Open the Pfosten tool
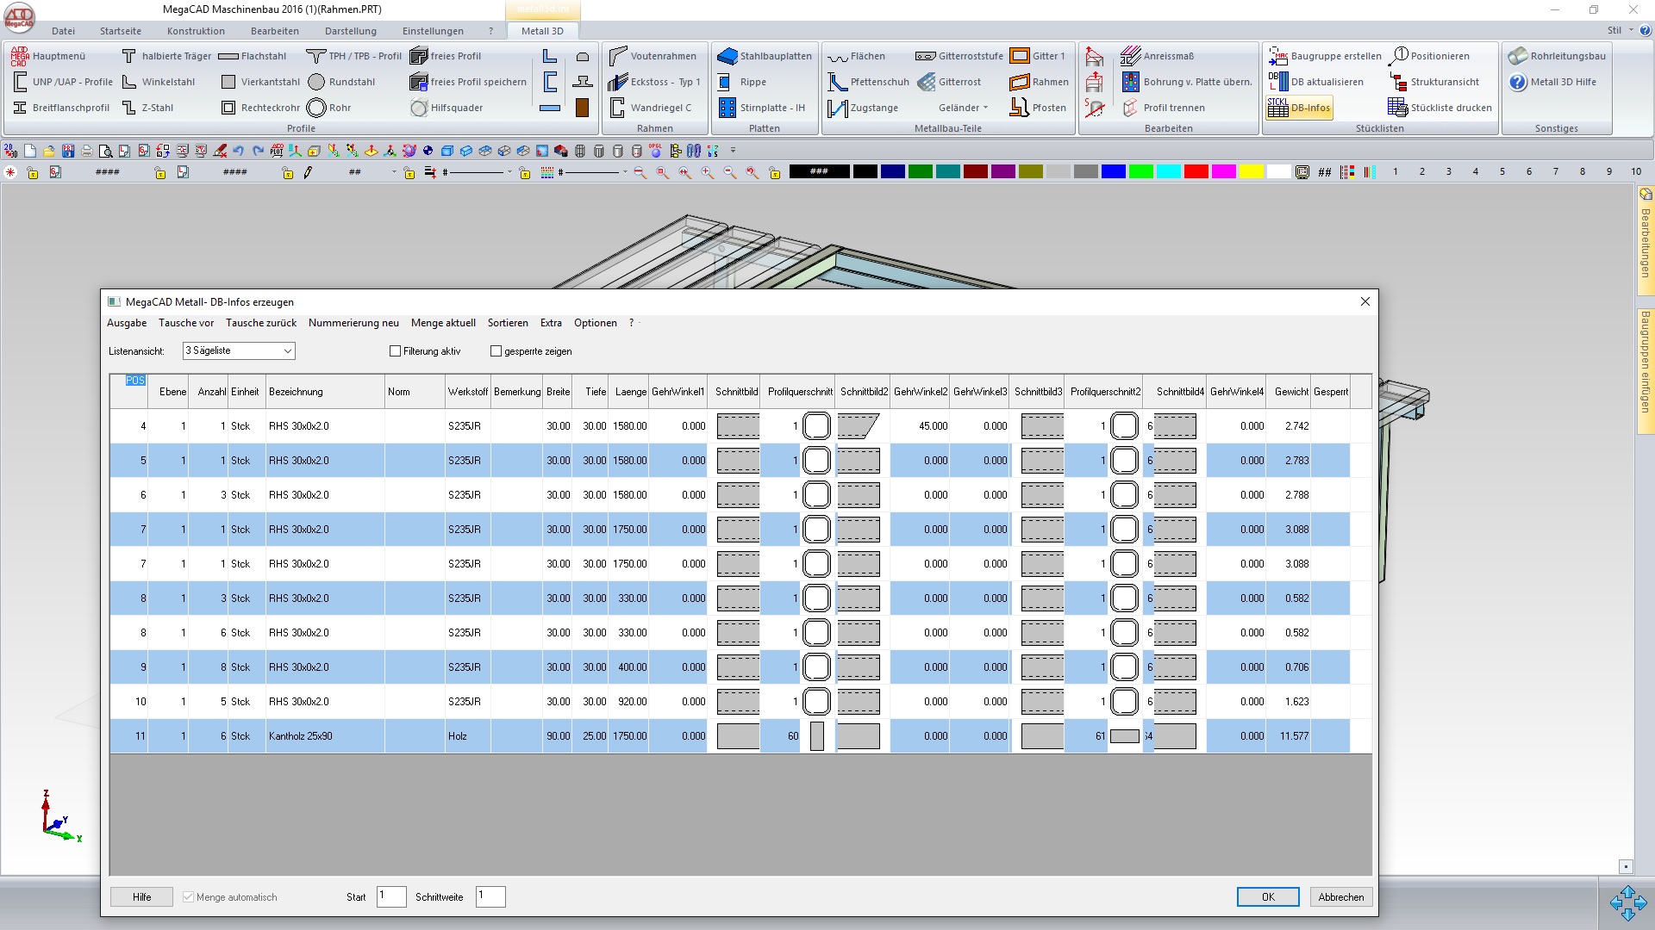 pyautogui.click(x=1039, y=108)
